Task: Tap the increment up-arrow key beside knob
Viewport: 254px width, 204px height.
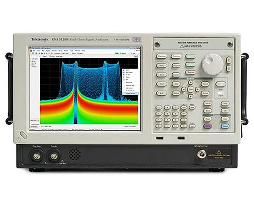Action: (x=228, y=60)
